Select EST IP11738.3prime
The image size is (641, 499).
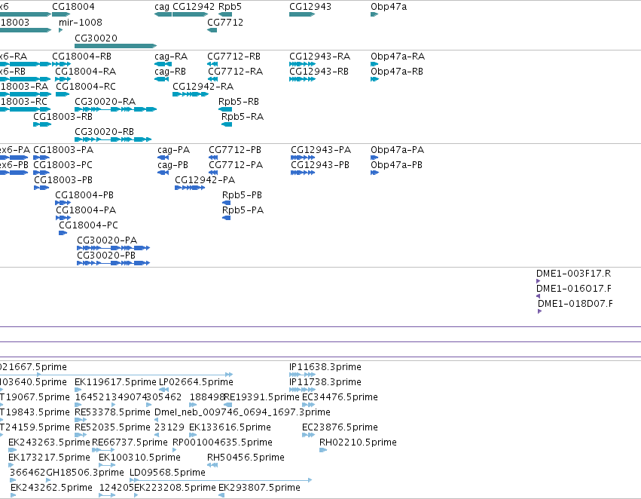pyautogui.click(x=325, y=382)
